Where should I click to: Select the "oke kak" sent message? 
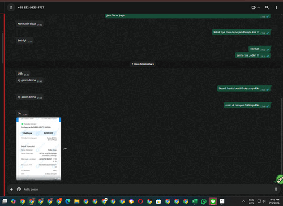point(259,49)
